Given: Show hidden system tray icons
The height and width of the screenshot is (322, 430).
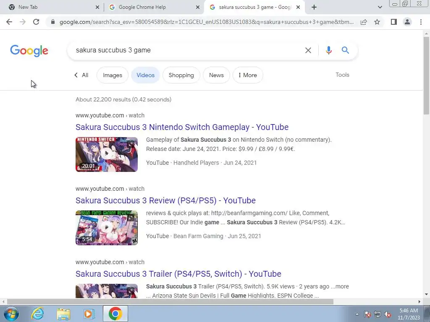Looking at the screenshot, I should 357,314.
